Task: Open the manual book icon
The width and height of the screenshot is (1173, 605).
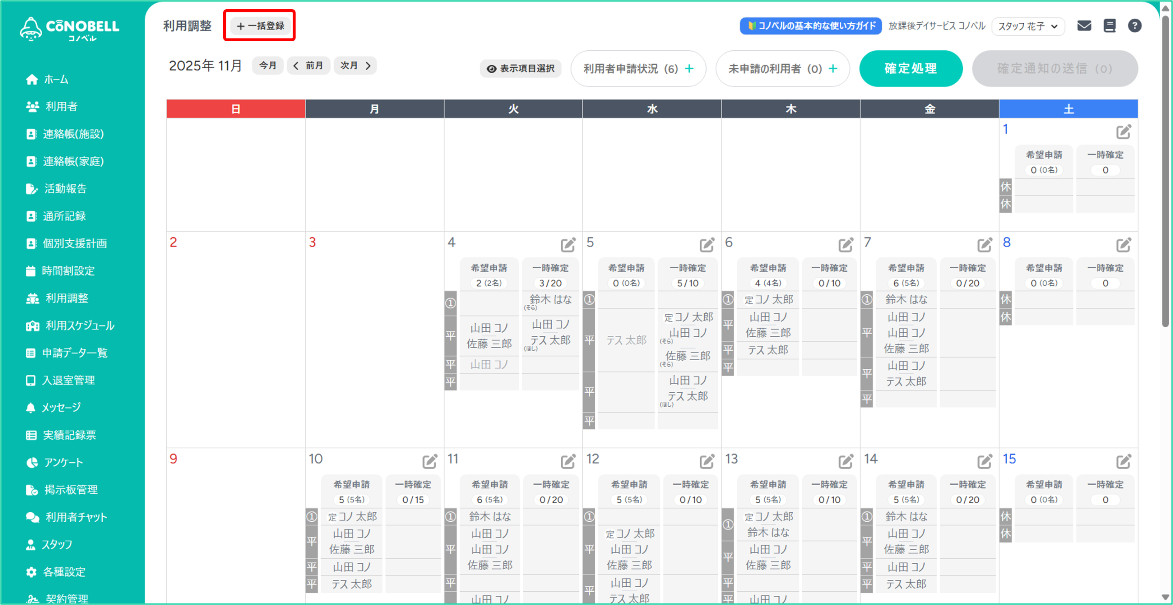Action: click(x=1109, y=26)
